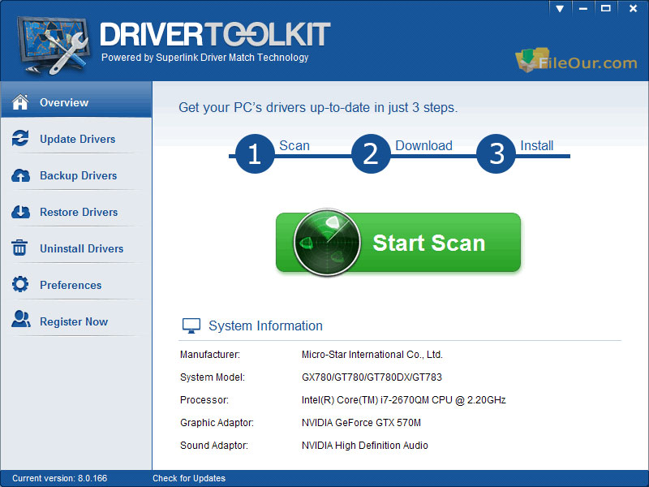Click the 'Get your PC's drivers up-to-date' heading
This screenshot has width=649, height=487.
[318, 108]
